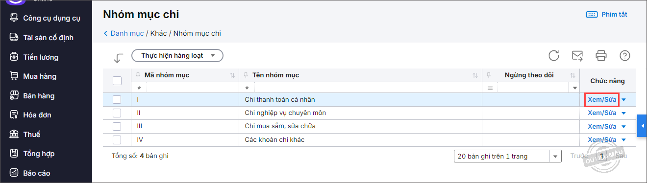
Task: Open the Thực hiện hàng loạt dropdown
Action: pos(177,56)
